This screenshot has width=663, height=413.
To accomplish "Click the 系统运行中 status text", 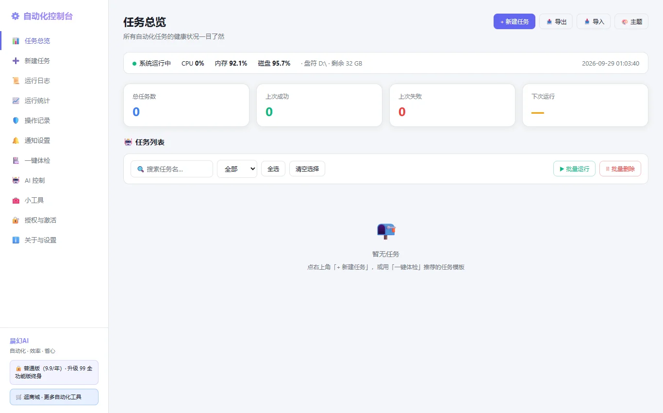I will (155, 63).
